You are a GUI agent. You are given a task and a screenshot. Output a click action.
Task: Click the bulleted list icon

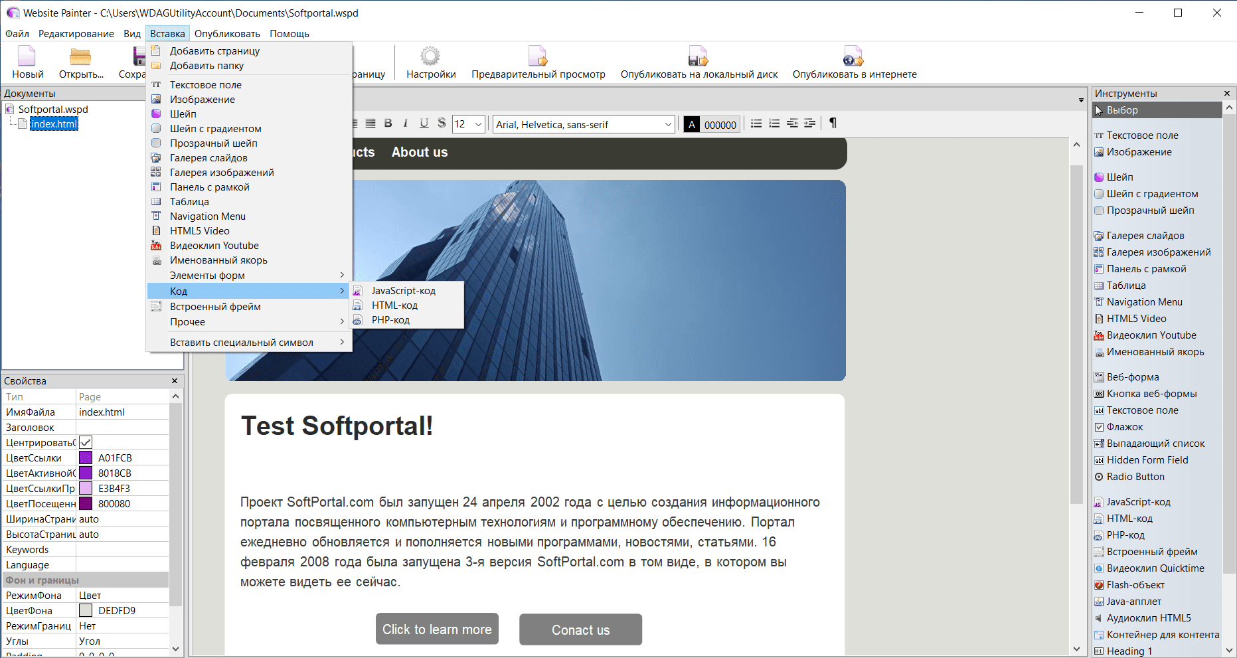756,123
